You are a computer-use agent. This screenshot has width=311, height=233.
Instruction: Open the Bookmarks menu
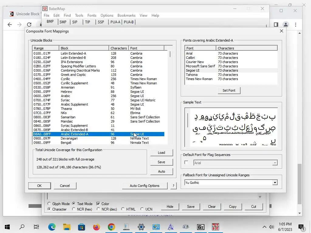pos(126,15)
